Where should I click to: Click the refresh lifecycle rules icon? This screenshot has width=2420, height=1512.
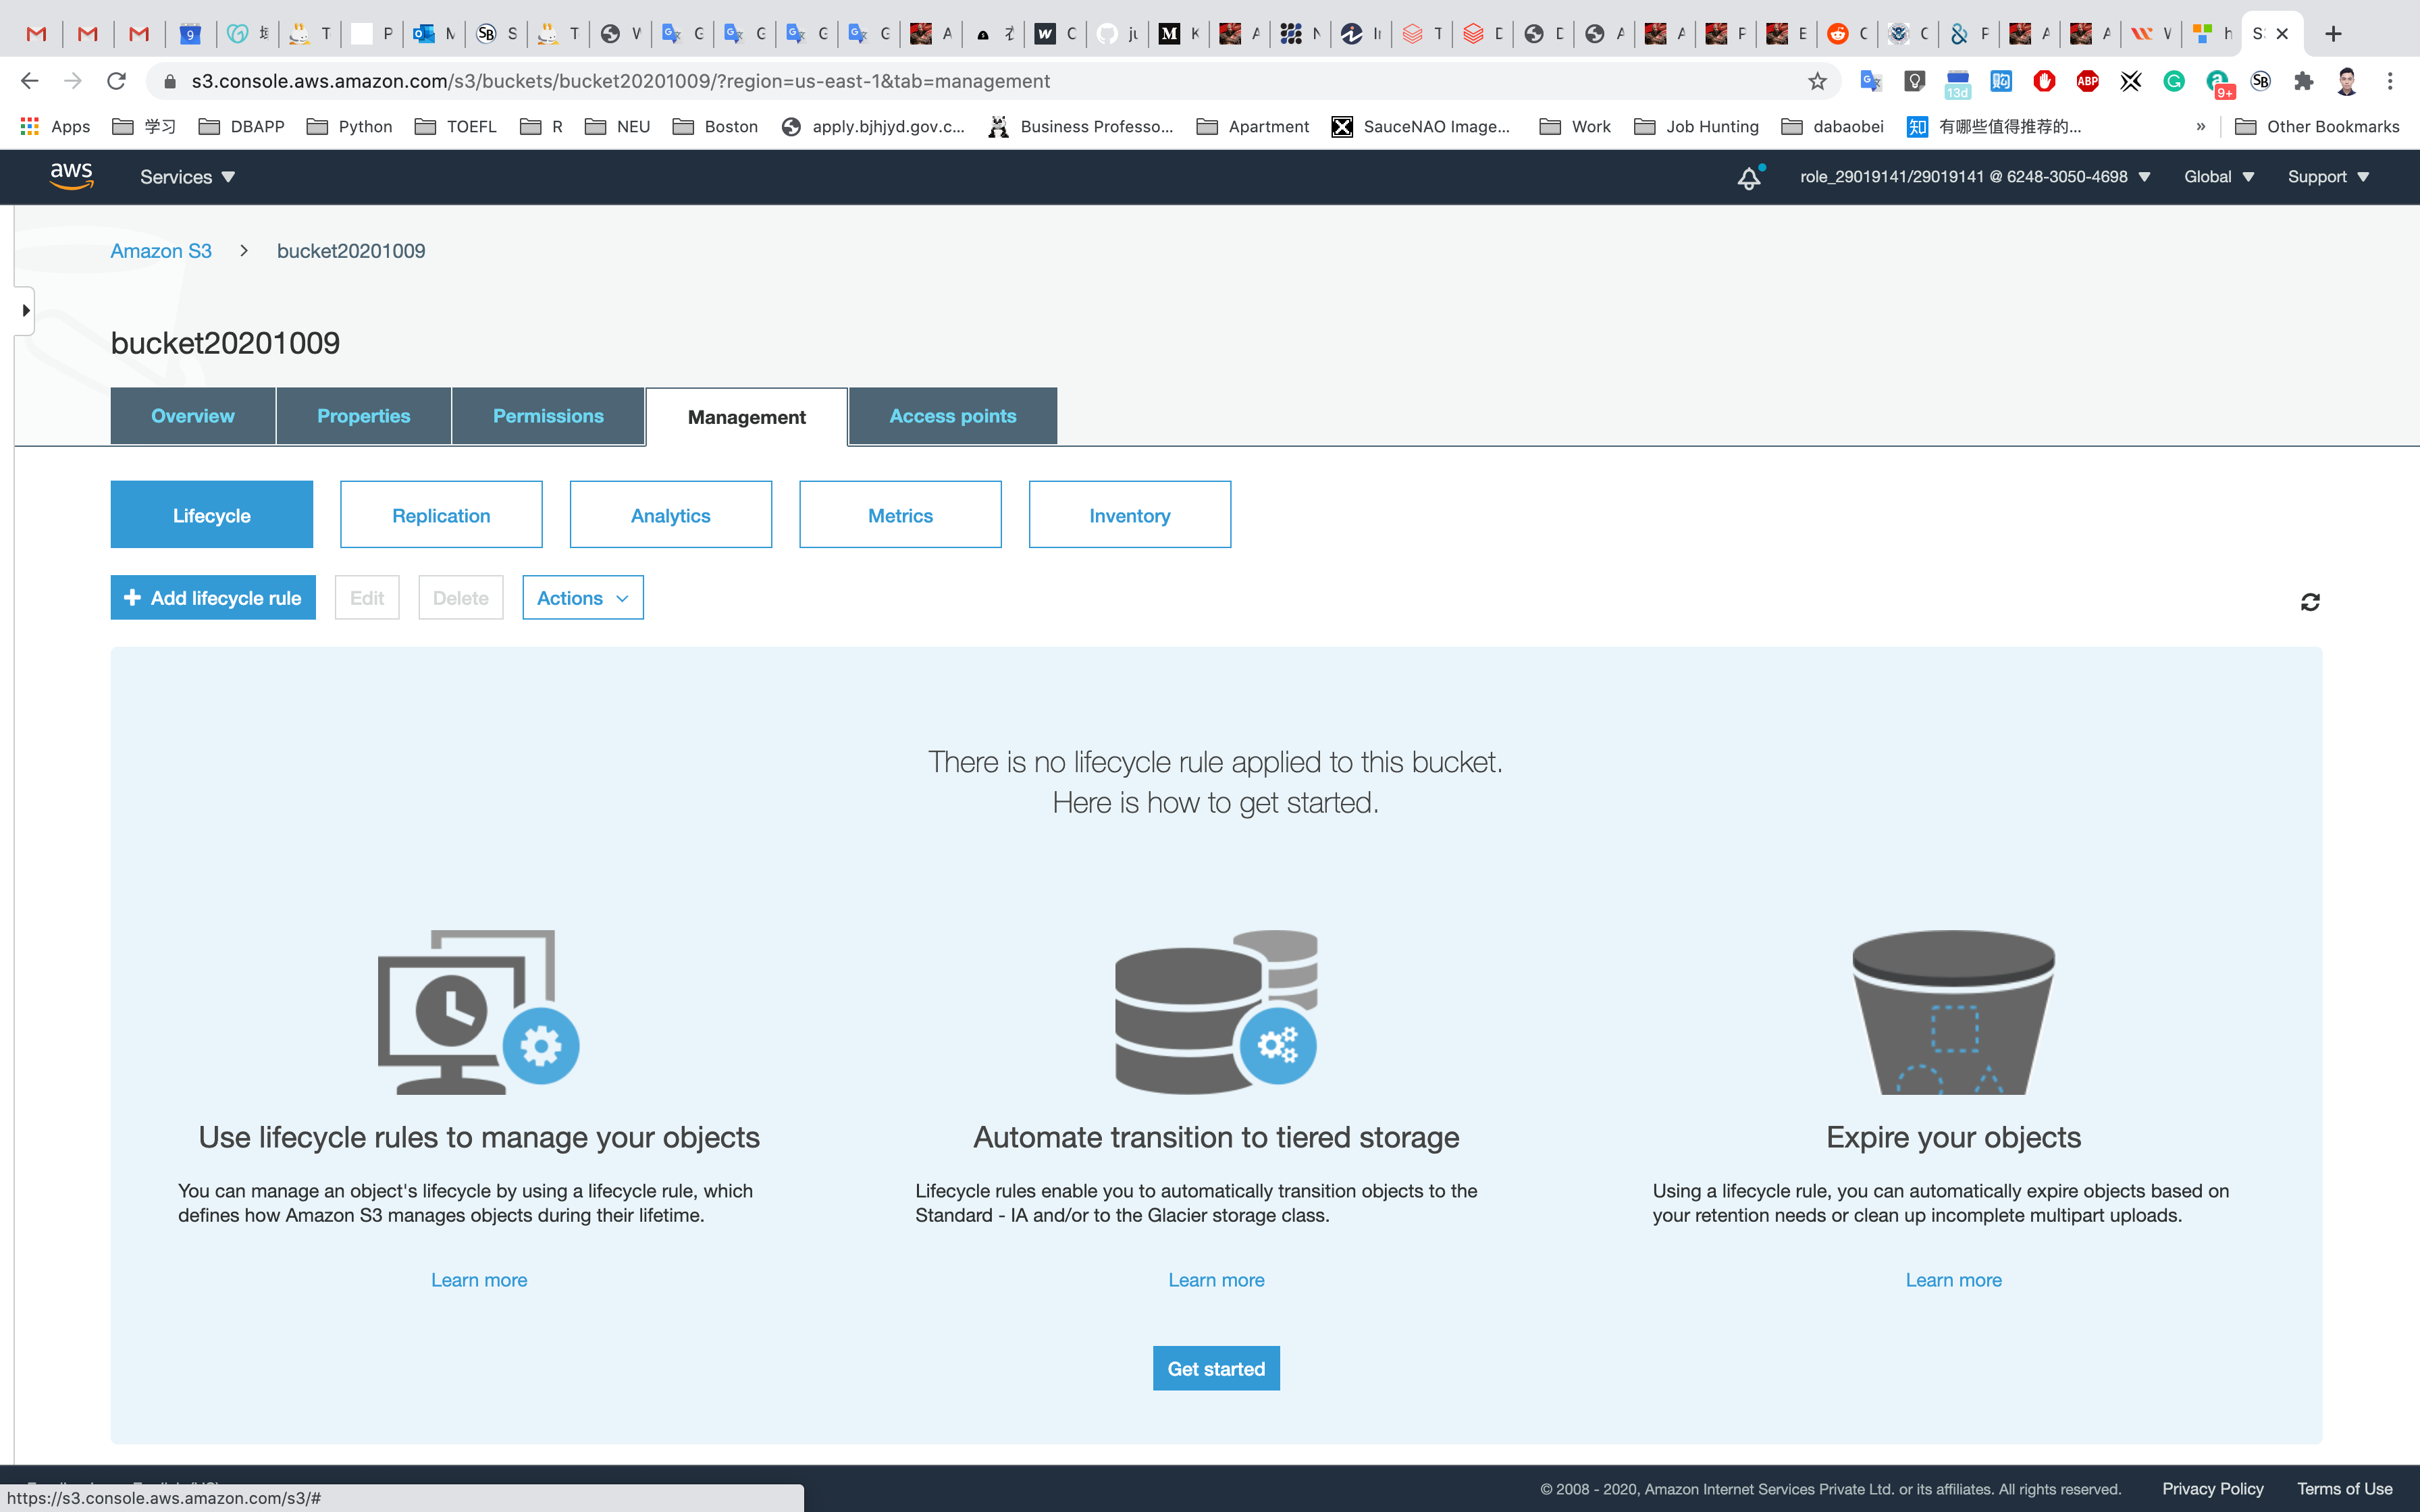2309,602
